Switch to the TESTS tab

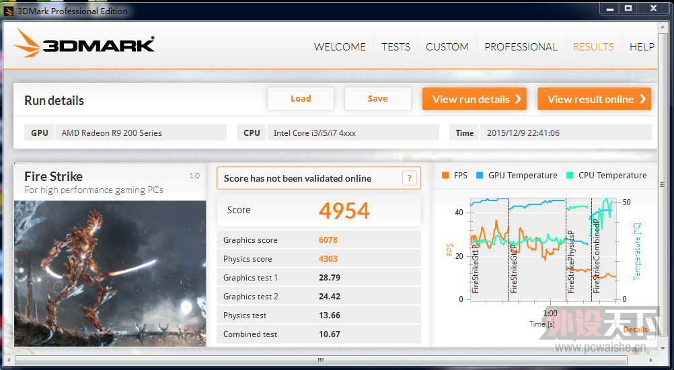[396, 47]
